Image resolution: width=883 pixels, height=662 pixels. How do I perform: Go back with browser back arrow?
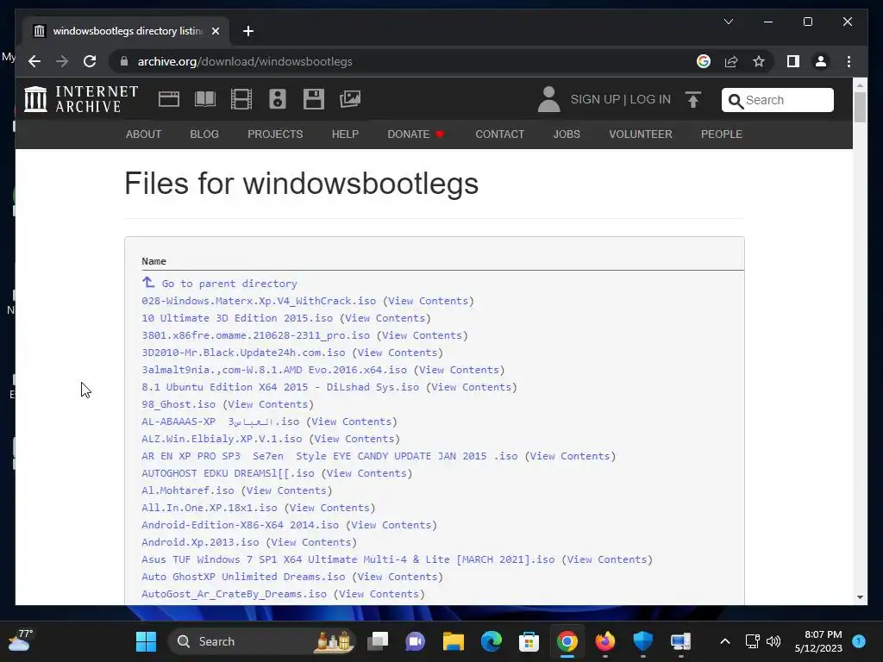(34, 61)
